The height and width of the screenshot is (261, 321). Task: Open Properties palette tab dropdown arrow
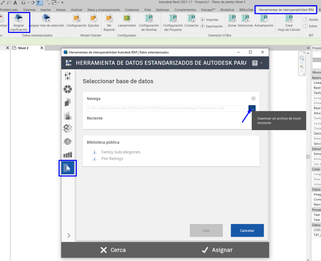pyautogui.click(x=308, y=48)
